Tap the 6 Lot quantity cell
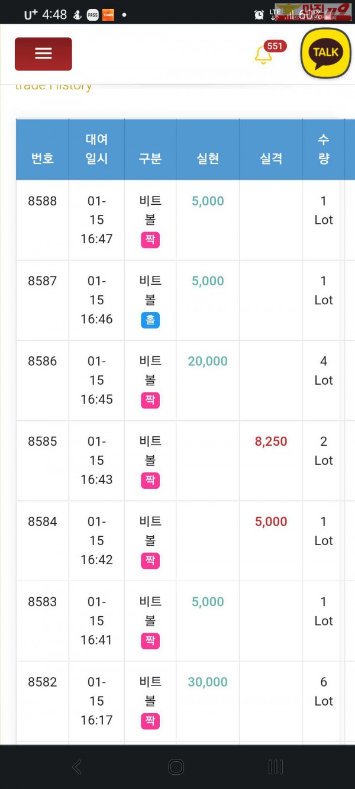Viewport: 355px width, 789px height. (324, 691)
